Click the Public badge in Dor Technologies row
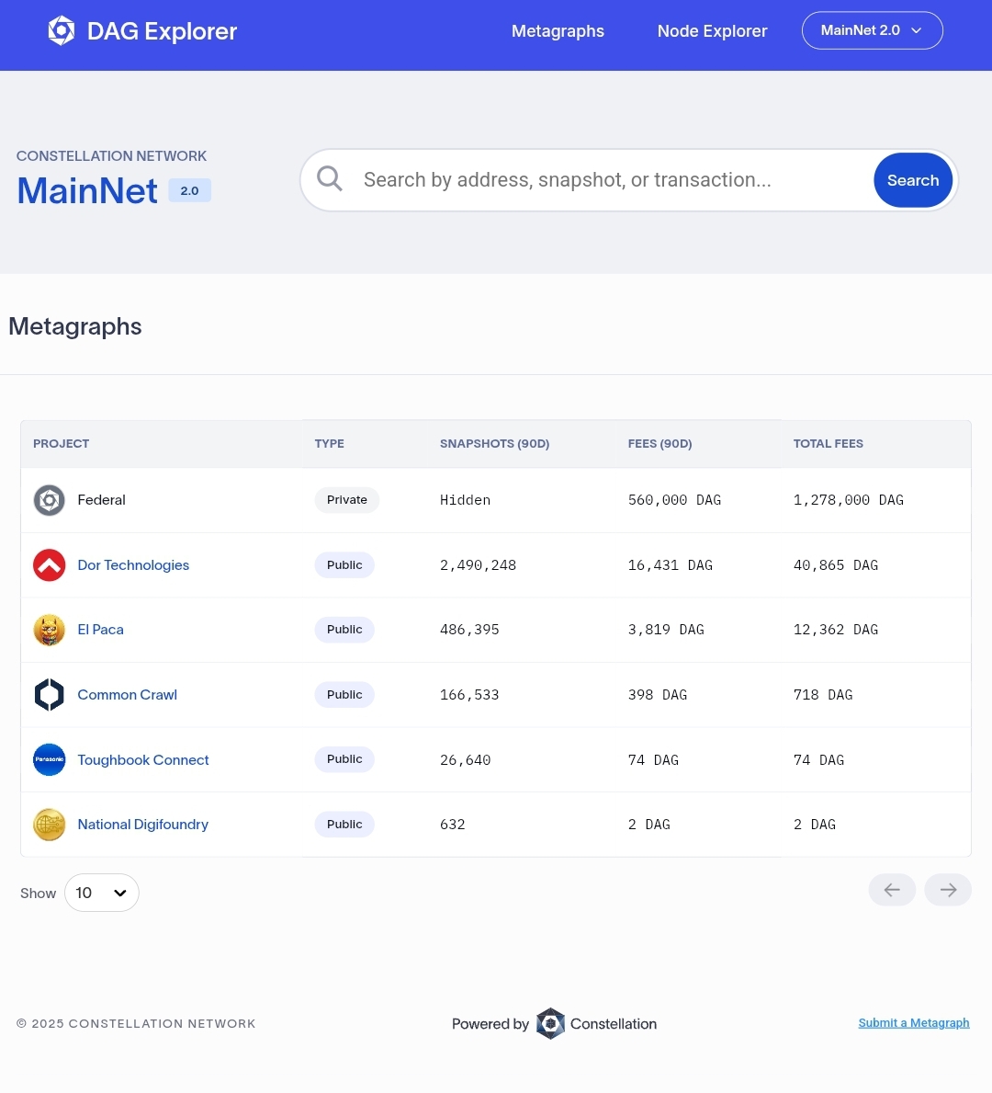This screenshot has height=1093, width=992. click(344, 564)
